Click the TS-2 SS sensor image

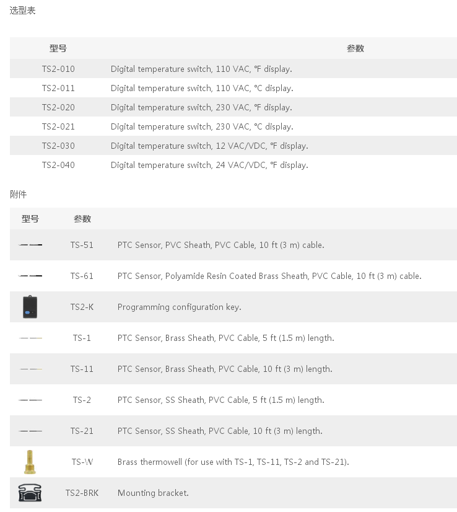30,400
